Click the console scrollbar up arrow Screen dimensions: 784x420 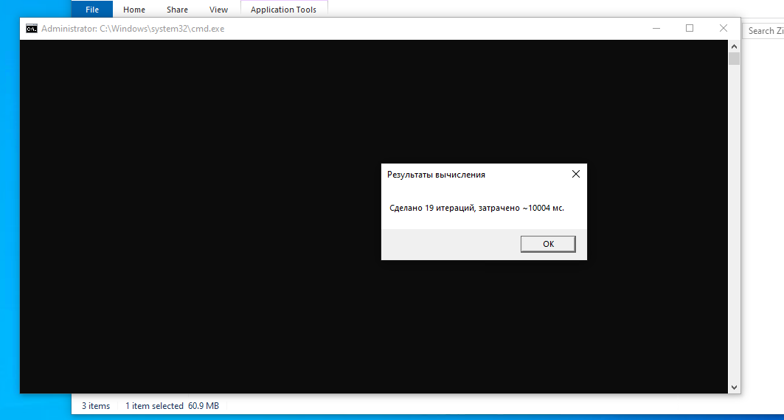tap(734, 46)
